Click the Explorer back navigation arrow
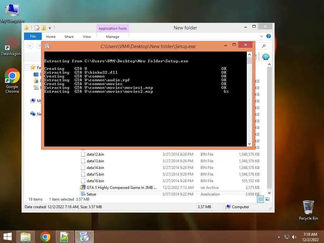 (30, 46)
